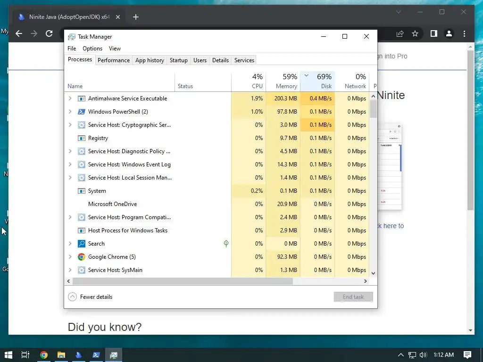Sort processes by the CPU column
Viewport: 483px width, 362px height.
pos(249,82)
